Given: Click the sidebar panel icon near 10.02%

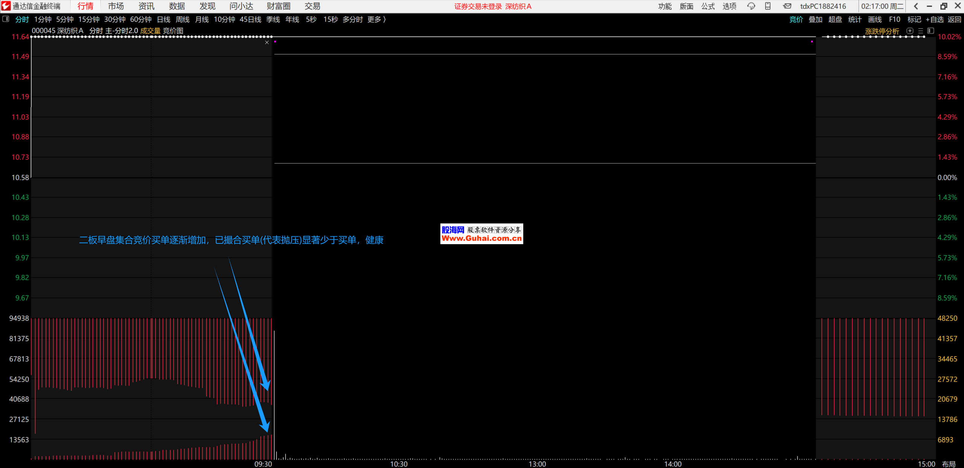Looking at the screenshot, I should (x=931, y=31).
